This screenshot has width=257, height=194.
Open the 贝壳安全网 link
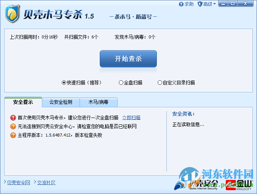tap(19, 183)
